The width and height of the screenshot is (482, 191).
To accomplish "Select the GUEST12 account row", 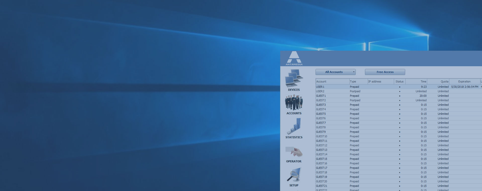I will [399, 146].
